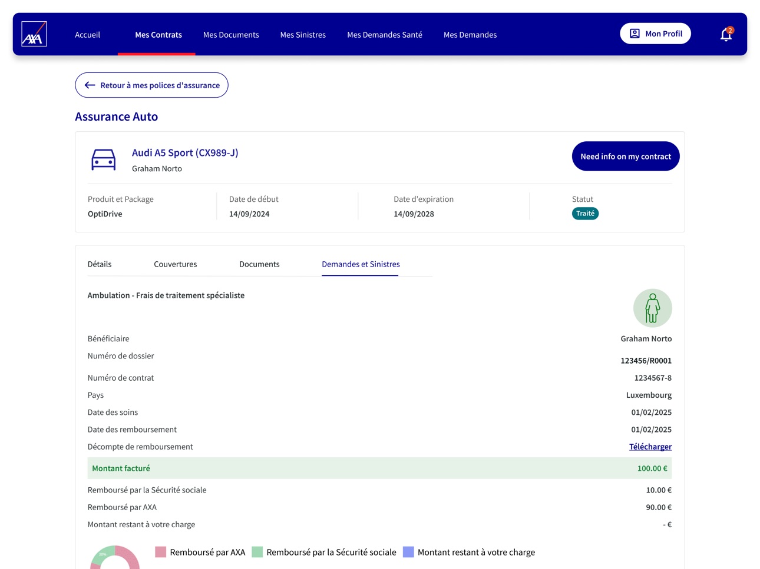Click the reimbursement donut chart
The image size is (760, 569).
[115, 558]
